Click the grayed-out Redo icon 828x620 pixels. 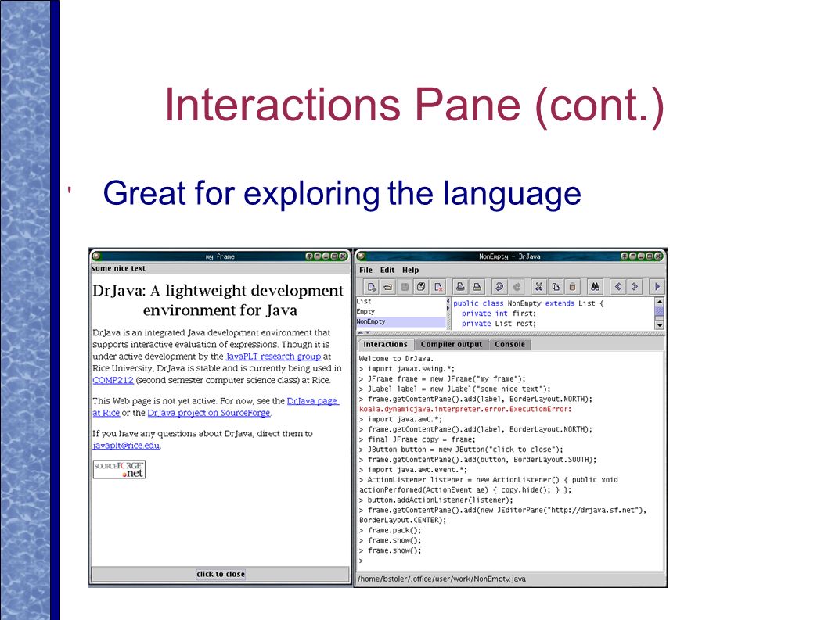517,286
